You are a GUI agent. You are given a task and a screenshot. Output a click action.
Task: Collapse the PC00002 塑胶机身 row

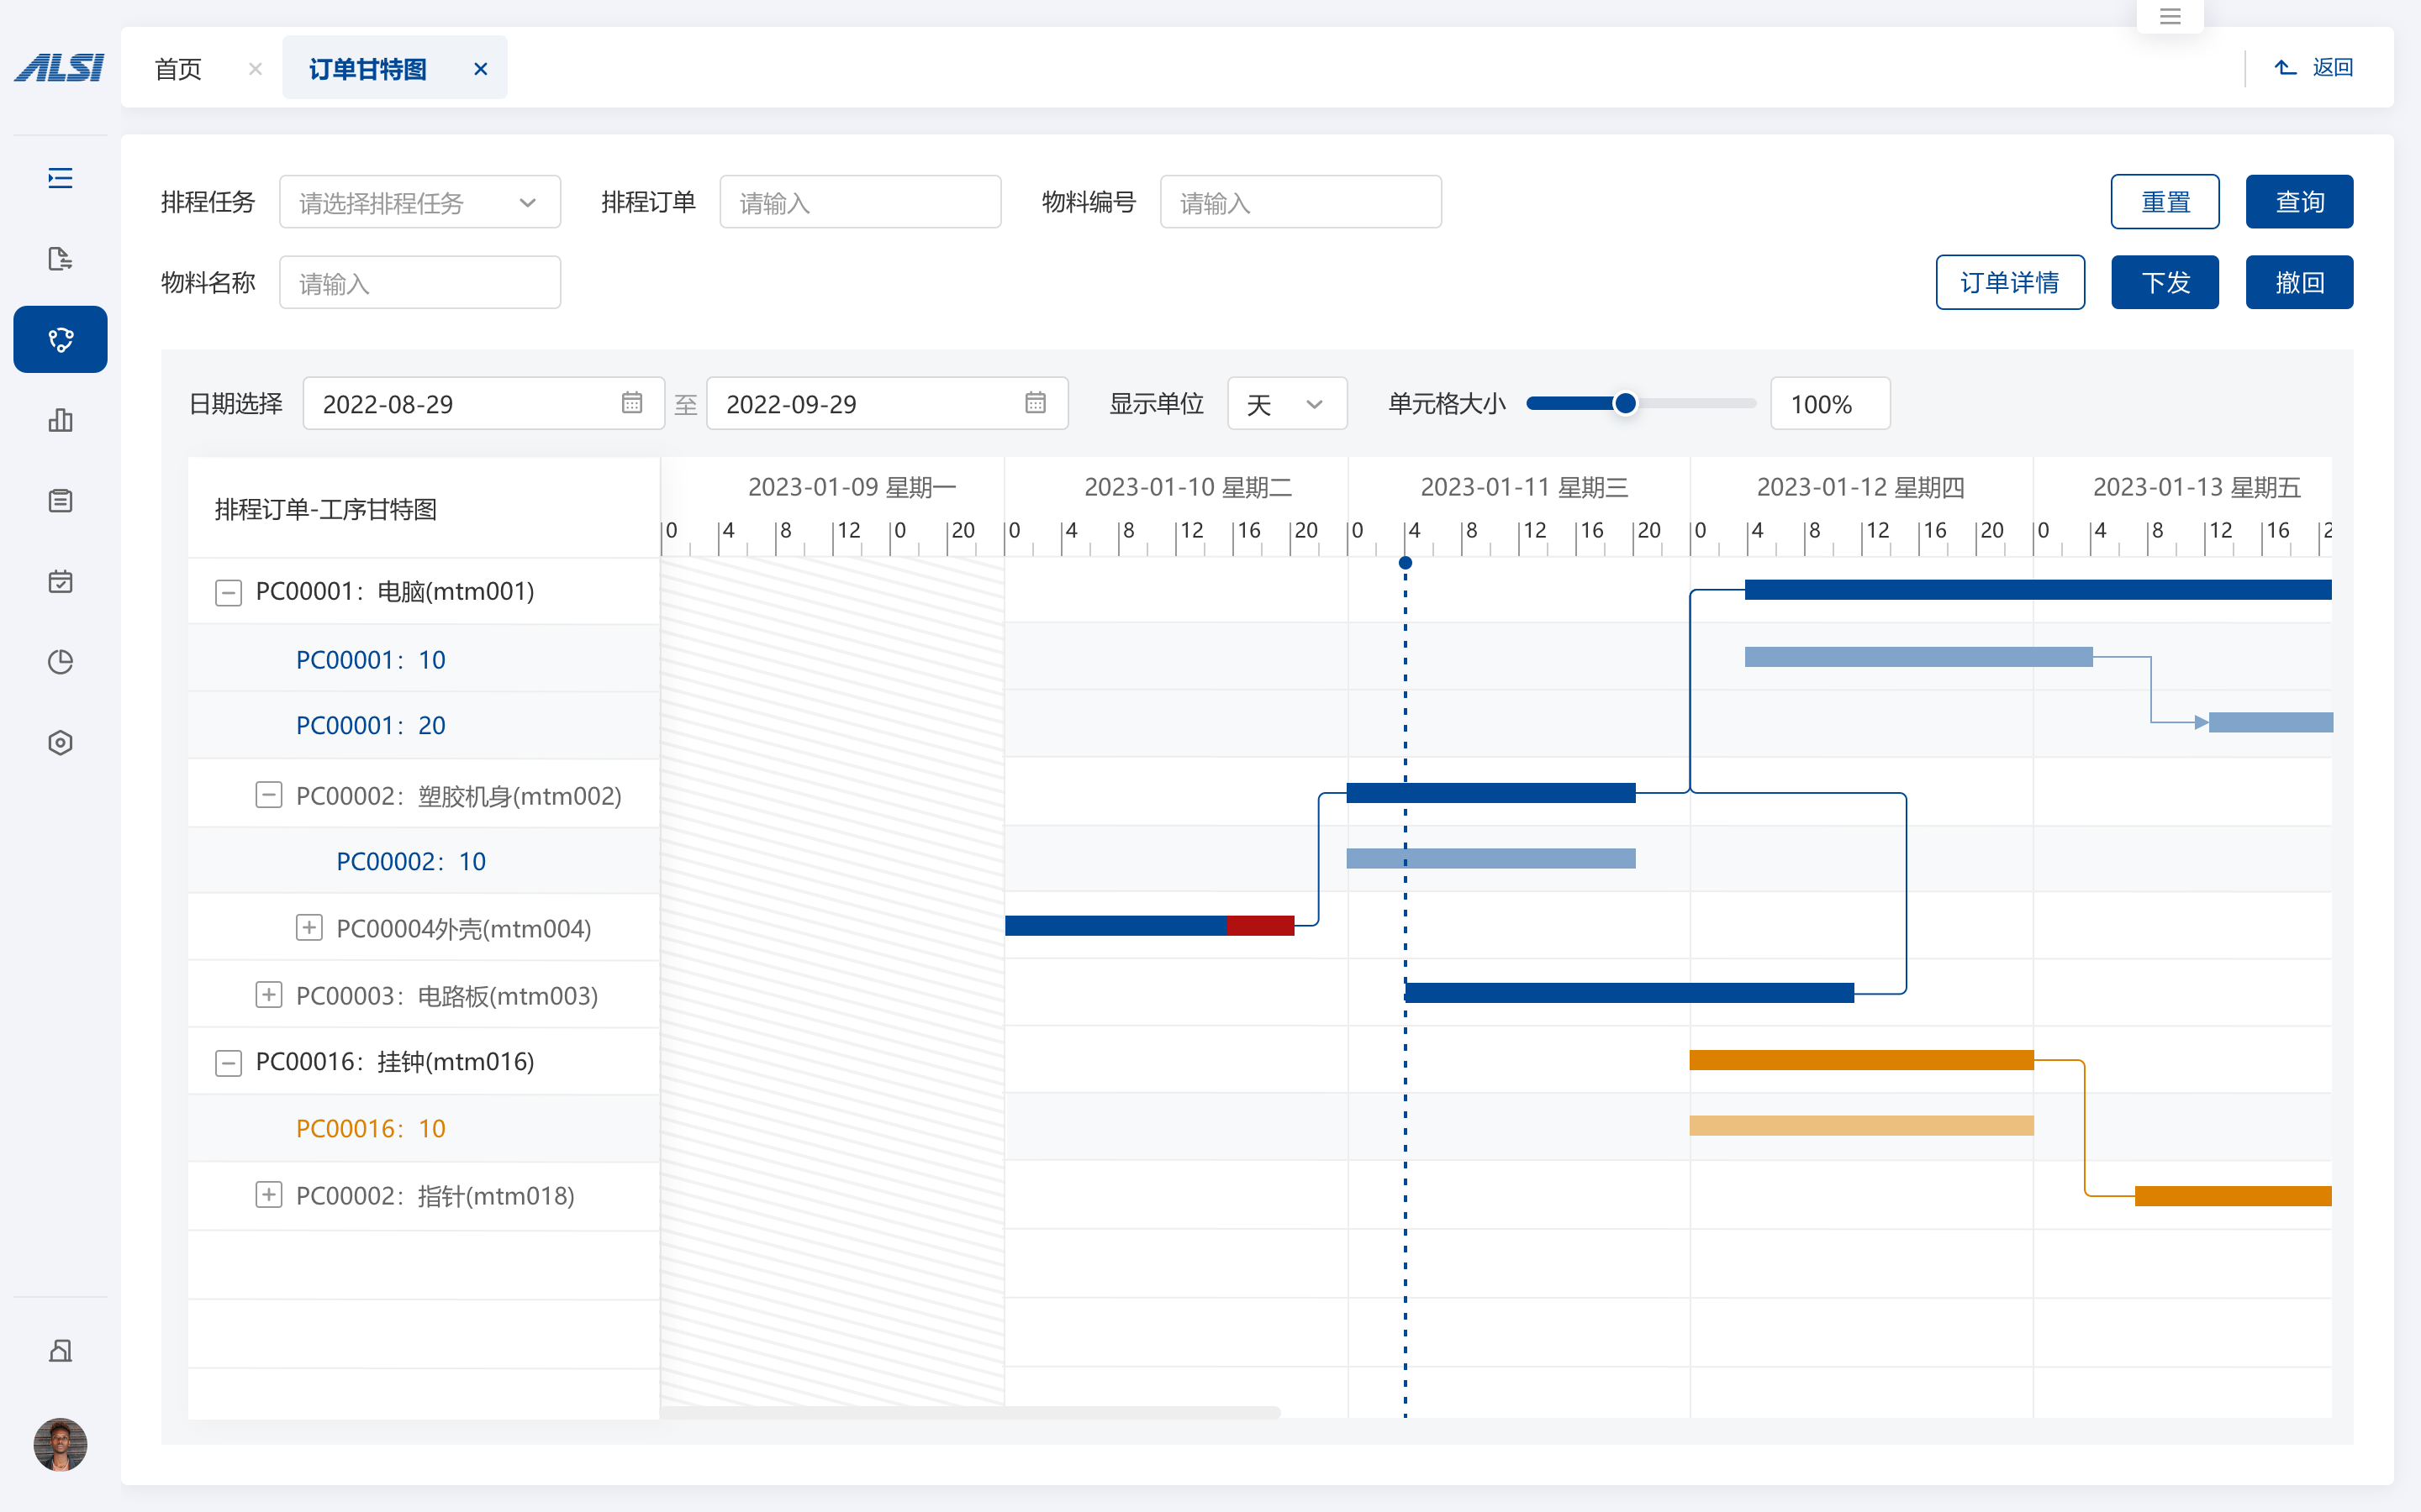[x=268, y=796]
